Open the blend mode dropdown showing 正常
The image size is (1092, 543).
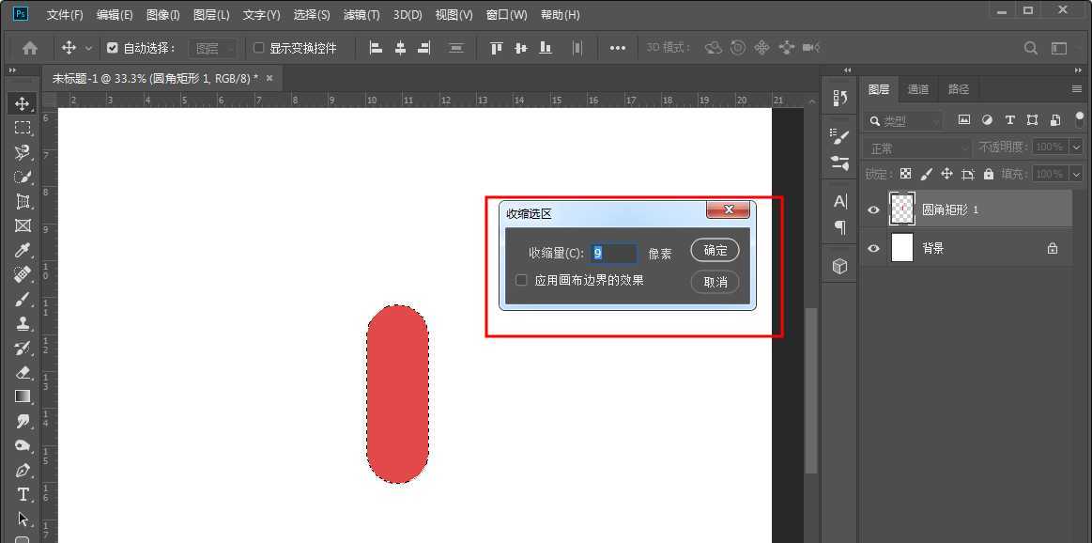point(915,147)
